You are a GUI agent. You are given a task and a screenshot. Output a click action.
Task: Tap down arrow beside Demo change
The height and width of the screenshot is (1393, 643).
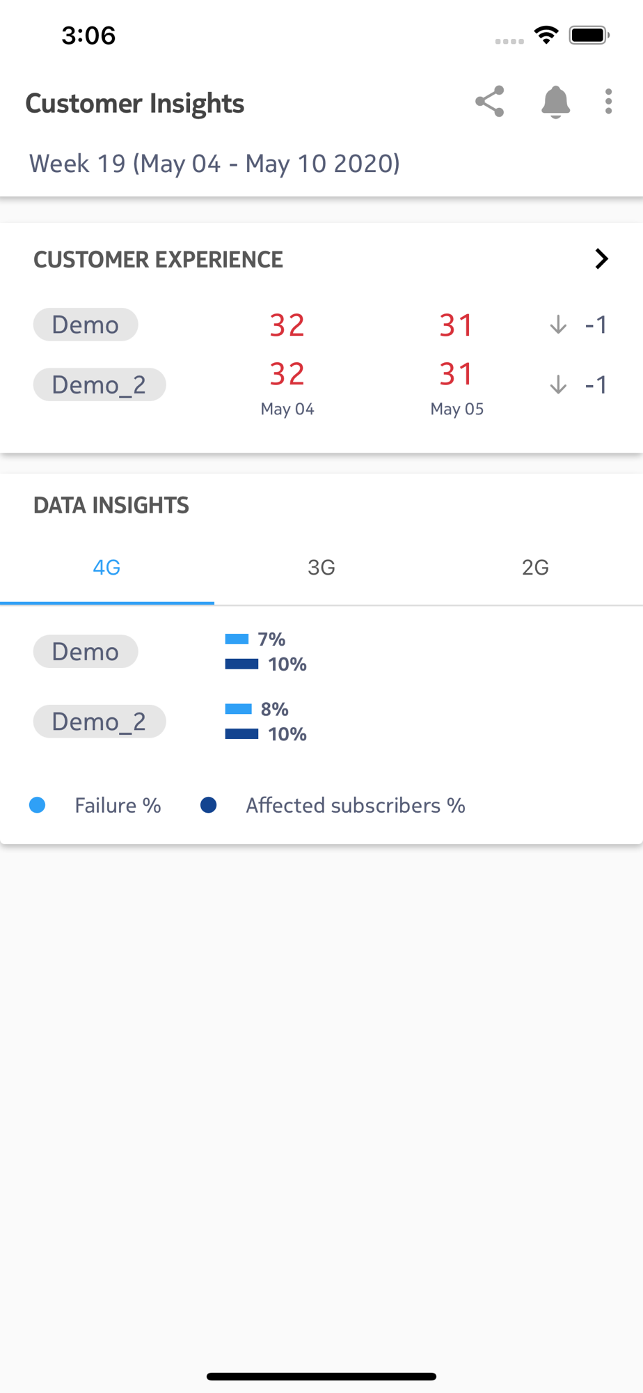point(558,325)
